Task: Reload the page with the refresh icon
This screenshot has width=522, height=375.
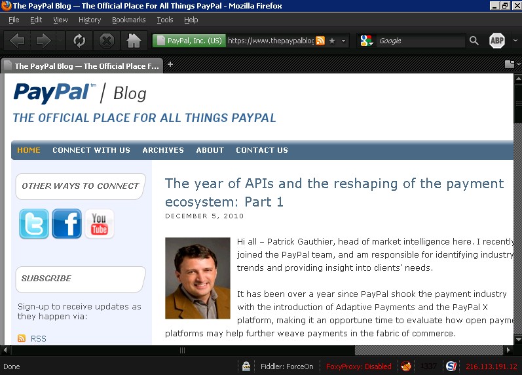Action: click(79, 41)
